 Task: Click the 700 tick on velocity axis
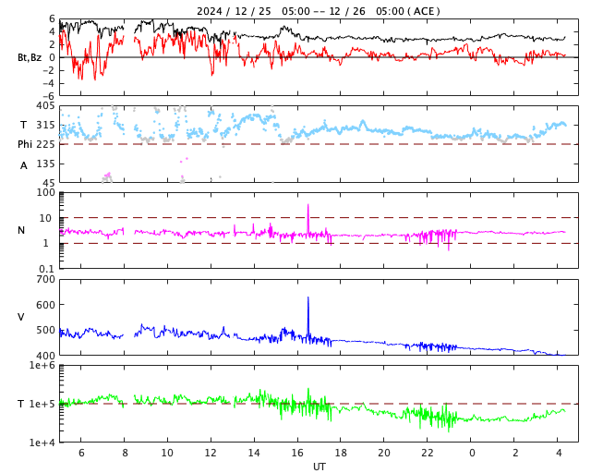(45, 279)
